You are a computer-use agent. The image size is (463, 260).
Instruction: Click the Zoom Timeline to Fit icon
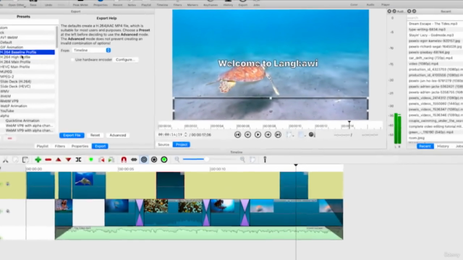(252, 160)
